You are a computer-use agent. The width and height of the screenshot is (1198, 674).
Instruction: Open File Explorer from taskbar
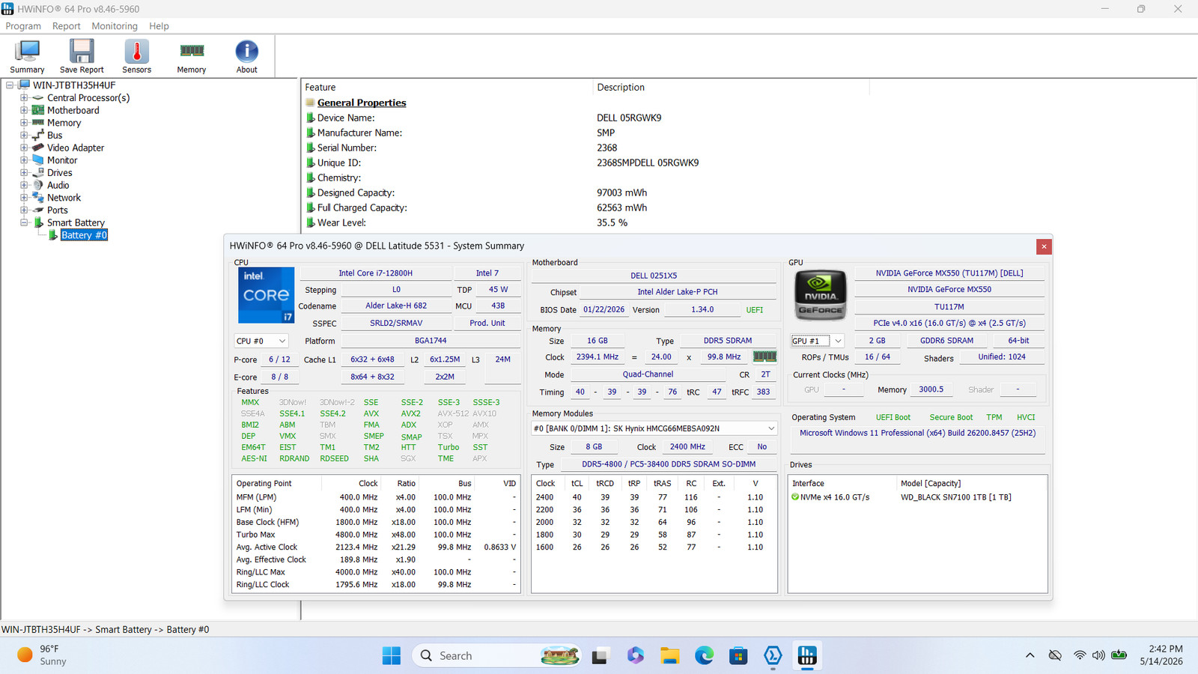[x=669, y=656]
